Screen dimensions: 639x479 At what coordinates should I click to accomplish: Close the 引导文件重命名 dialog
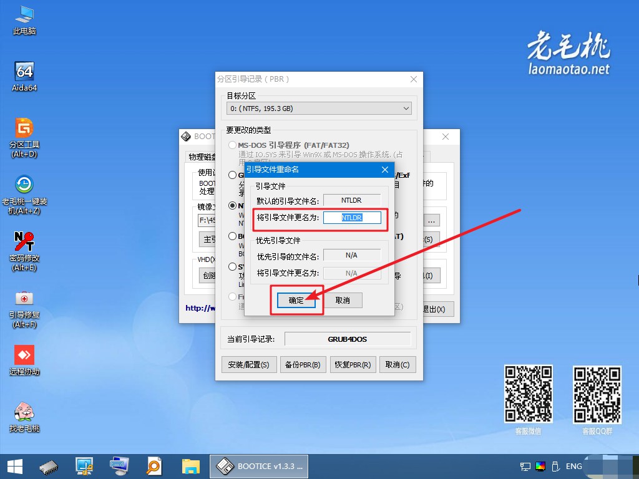(384, 170)
